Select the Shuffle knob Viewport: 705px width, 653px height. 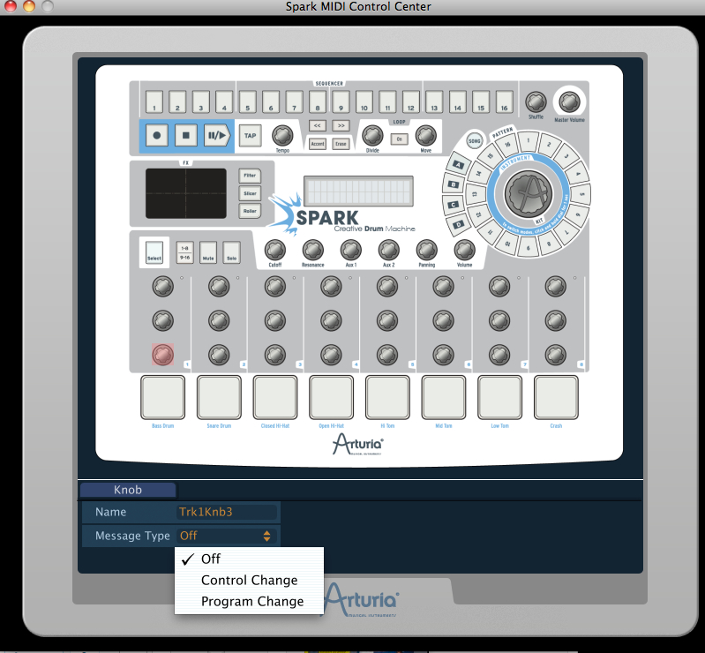[536, 102]
